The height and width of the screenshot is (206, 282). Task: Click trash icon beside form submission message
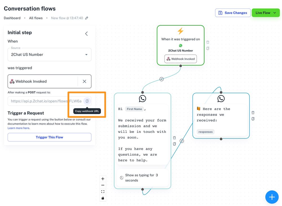(x=174, y=138)
